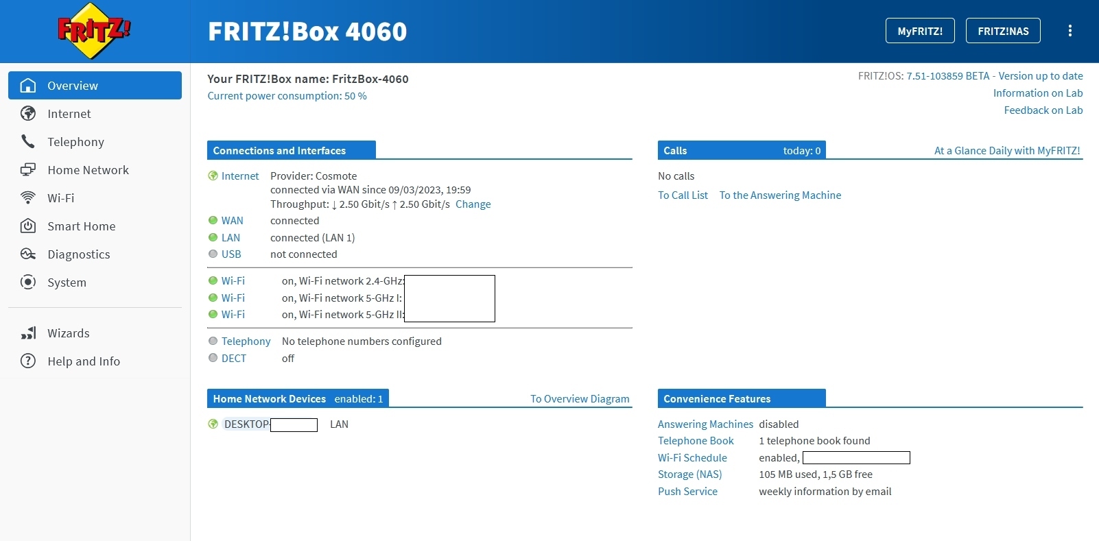Click FRITZ!OS version up to date link
Screen dimensions: 1099x541
[995, 76]
